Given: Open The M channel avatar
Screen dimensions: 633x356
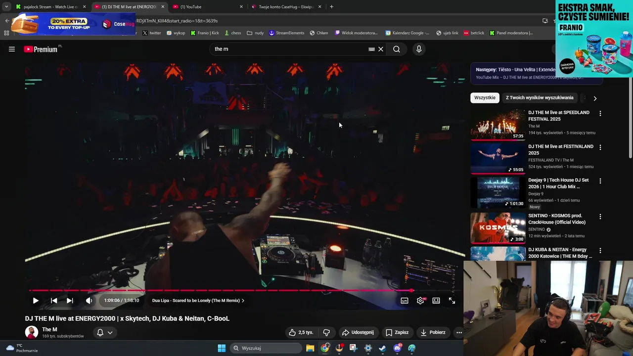Looking at the screenshot, I should (32, 332).
